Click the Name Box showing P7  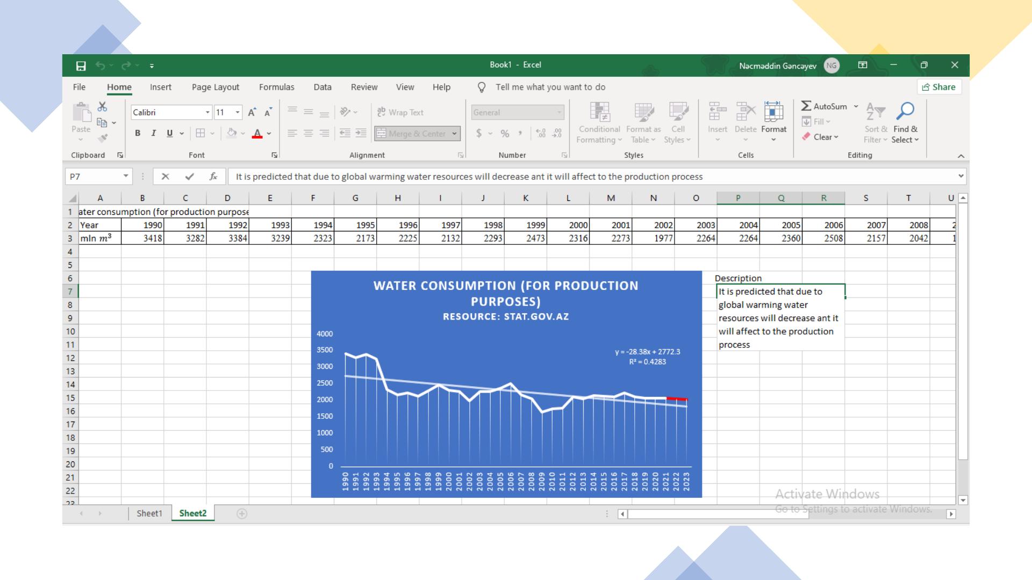click(x=98, y=177)
